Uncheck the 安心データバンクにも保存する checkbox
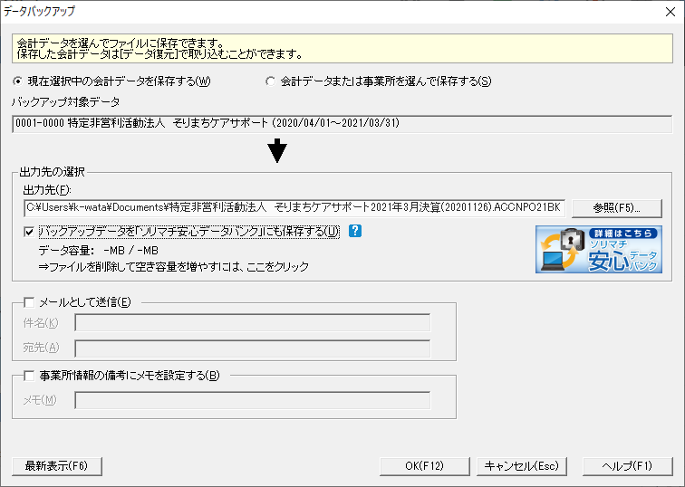685x487 pixels. pos(29,232)
